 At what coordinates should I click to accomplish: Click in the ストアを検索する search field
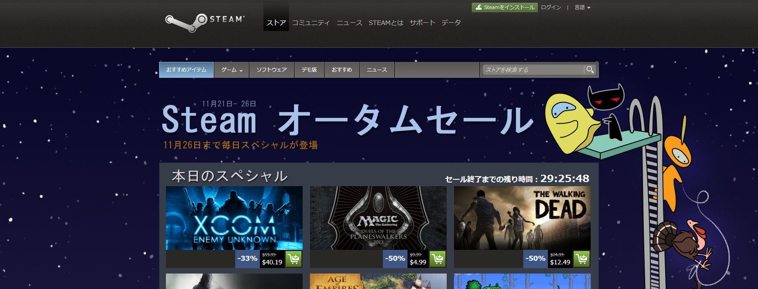[x=532, y=70]
